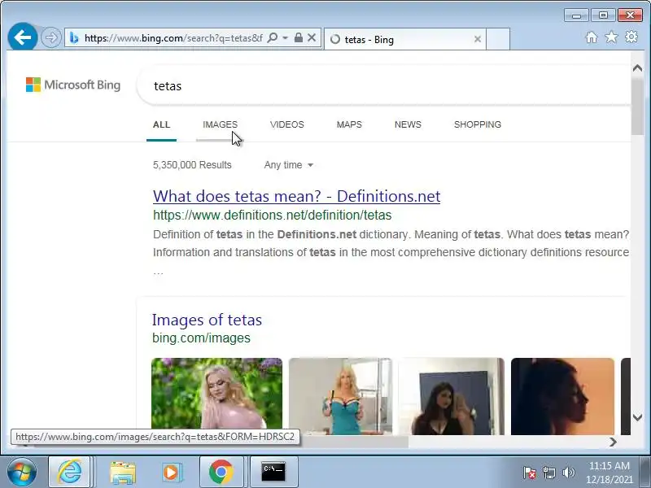
Task: Click the magnifier search icon in address bar
Action: click(x=273, y=38)
